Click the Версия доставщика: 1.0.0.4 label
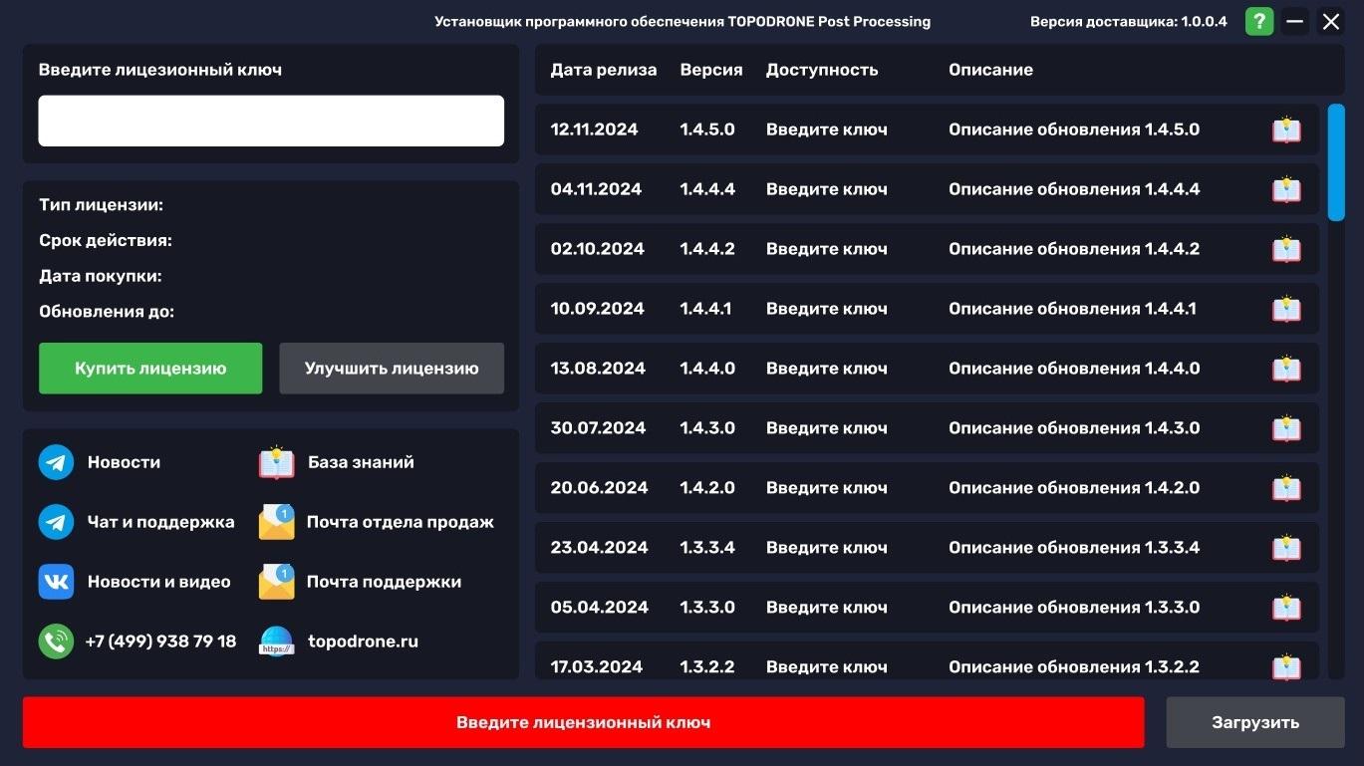 click(x=1129, y=21)
